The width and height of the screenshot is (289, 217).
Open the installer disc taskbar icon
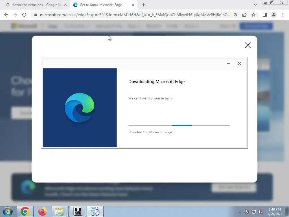click(x=95, y=211)
